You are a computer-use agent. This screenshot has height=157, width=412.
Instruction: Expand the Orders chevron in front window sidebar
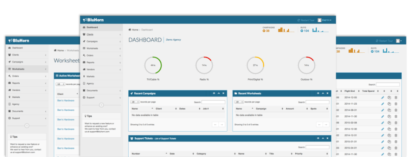(x=120, y=55)
